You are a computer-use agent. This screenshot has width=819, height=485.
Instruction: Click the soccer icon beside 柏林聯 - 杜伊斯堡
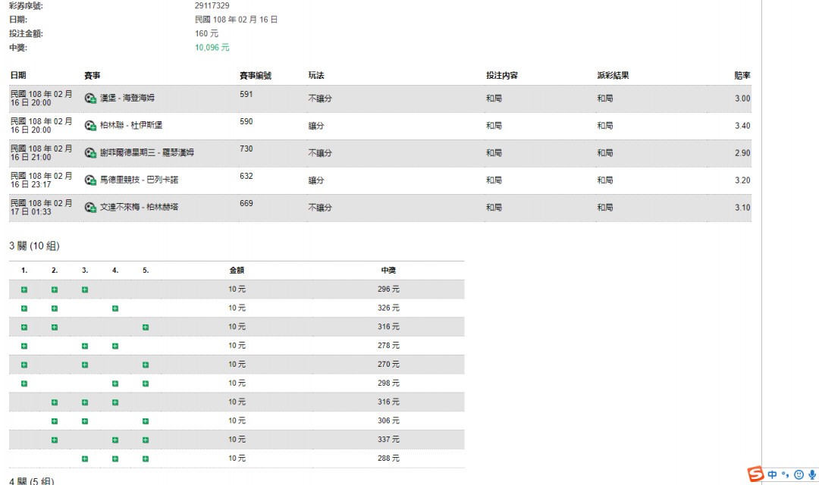click(x=90, y=126)
